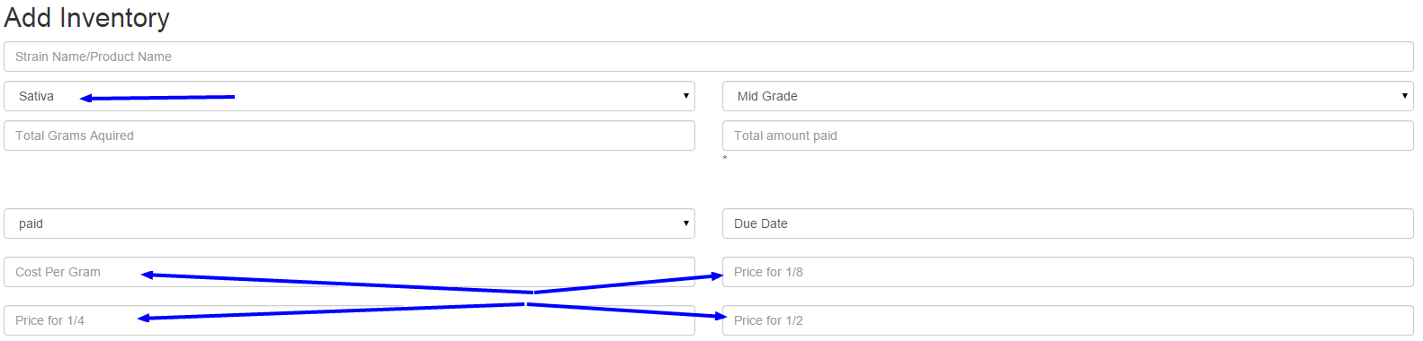Click the small blue asterisk below Total amount paid
The width and height of the screenshot is (1423, 341).
(725, 158)
